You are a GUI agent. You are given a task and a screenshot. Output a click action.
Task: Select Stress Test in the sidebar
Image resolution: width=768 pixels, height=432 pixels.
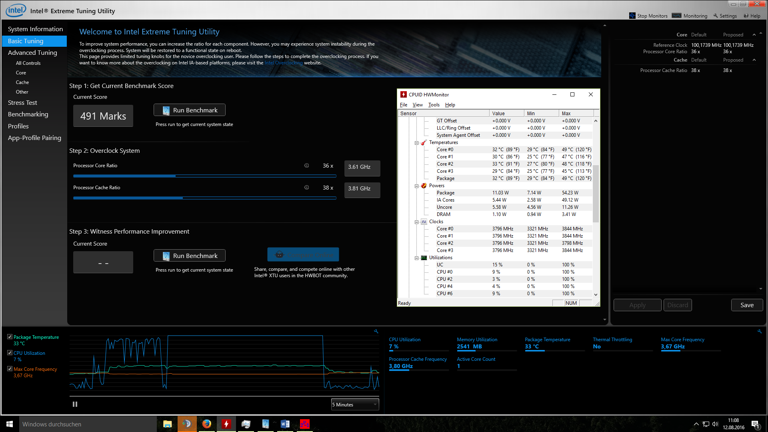[22, 103]
